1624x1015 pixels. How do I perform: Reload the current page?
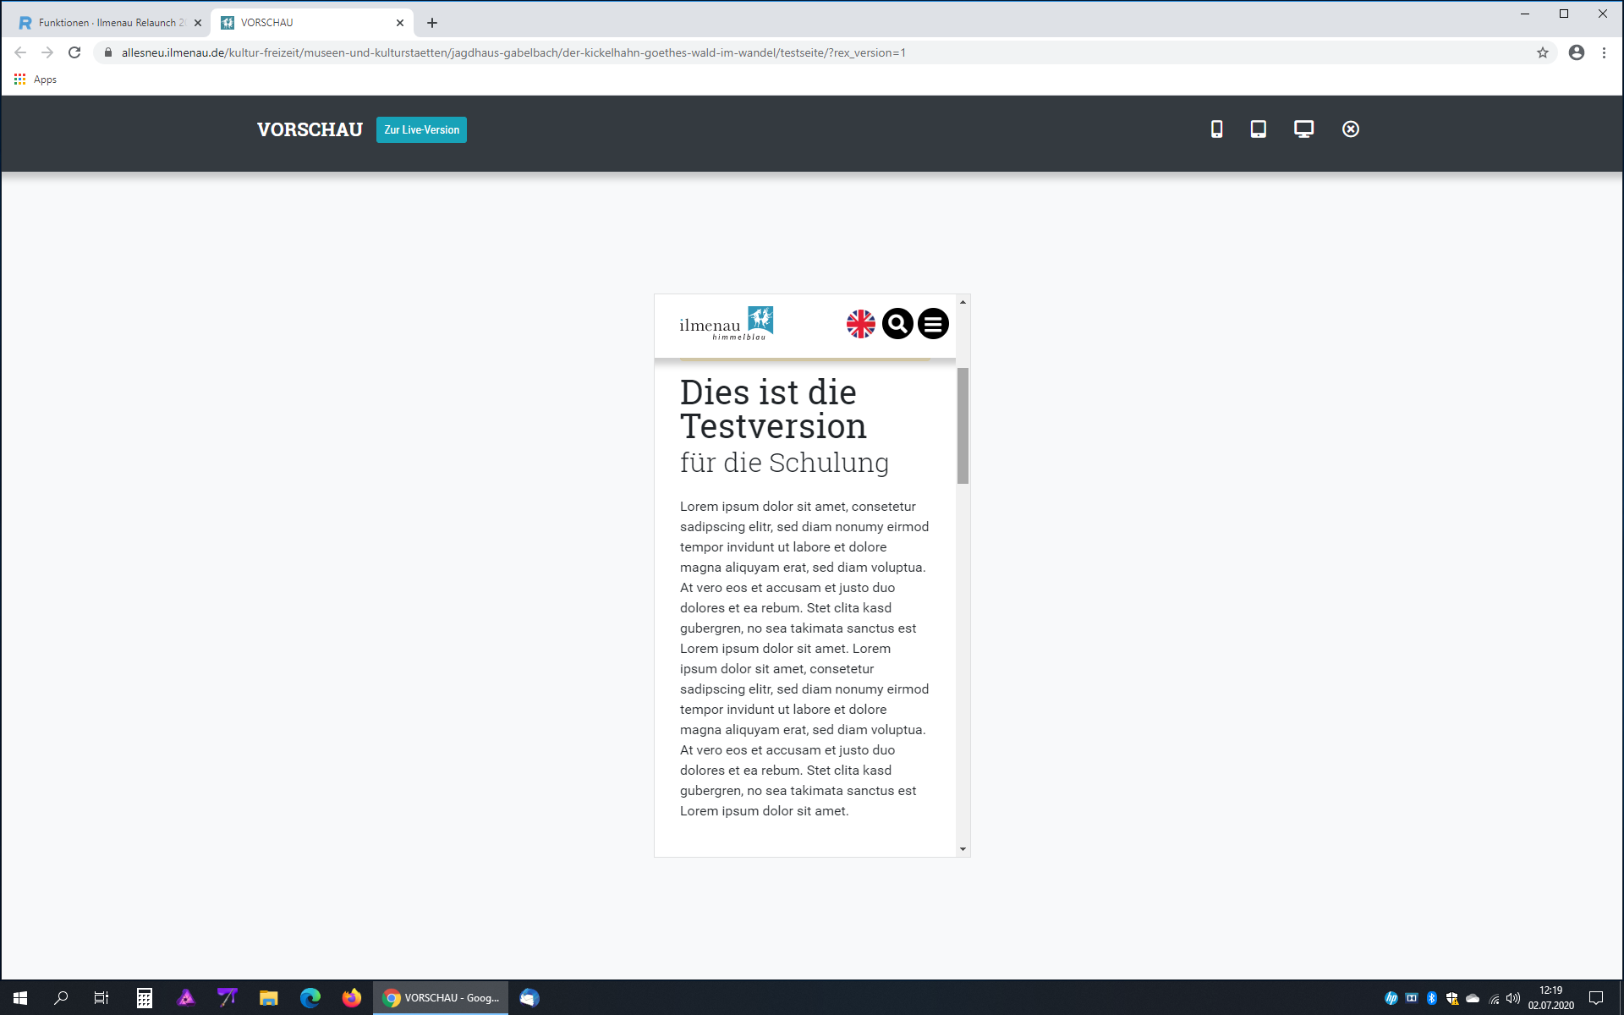point(74,52)
